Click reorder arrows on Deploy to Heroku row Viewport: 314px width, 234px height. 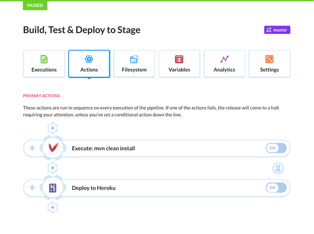coord(32,188)
